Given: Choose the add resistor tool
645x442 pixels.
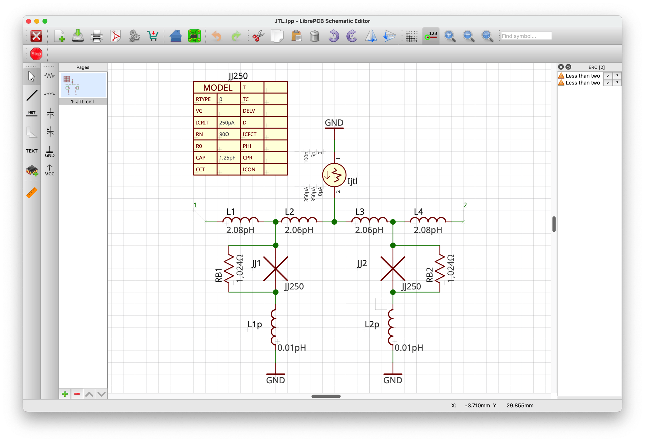Looking at the screenshot, I should point(50,76).
